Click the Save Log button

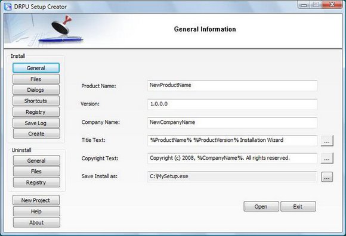coord(36,123)
